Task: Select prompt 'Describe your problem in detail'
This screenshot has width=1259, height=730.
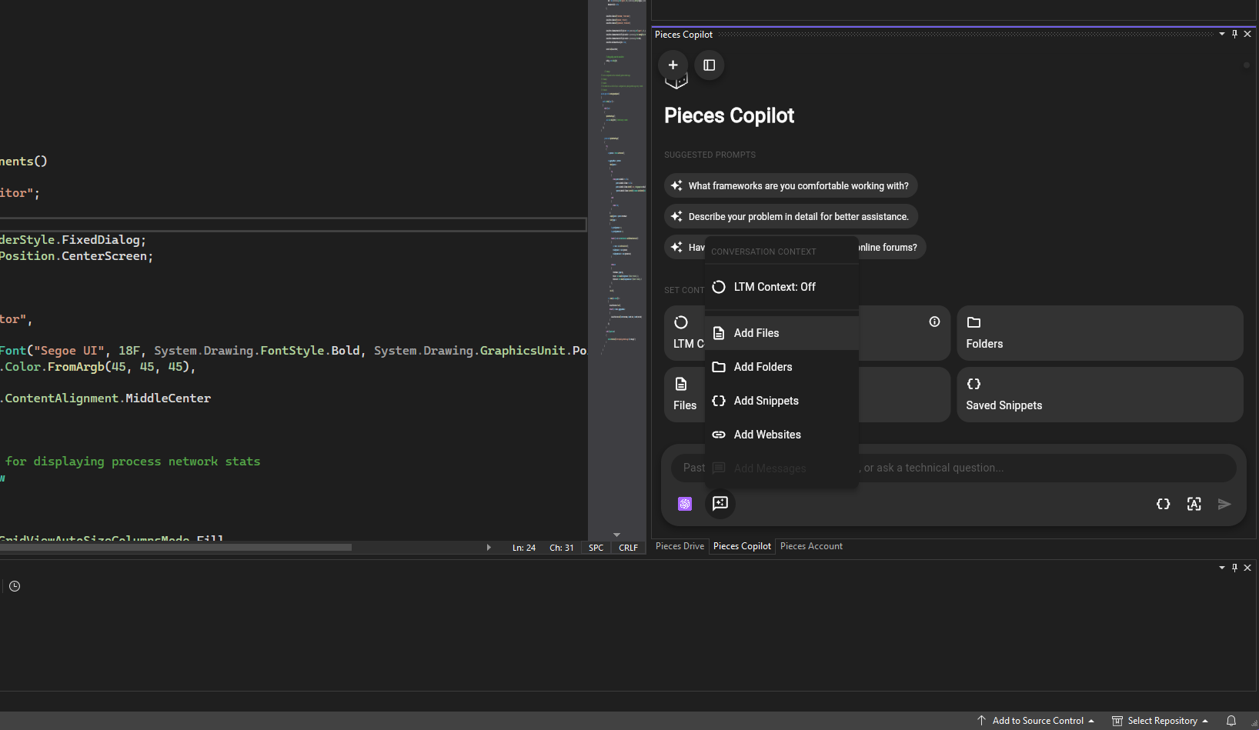Action: pos(790,217)
